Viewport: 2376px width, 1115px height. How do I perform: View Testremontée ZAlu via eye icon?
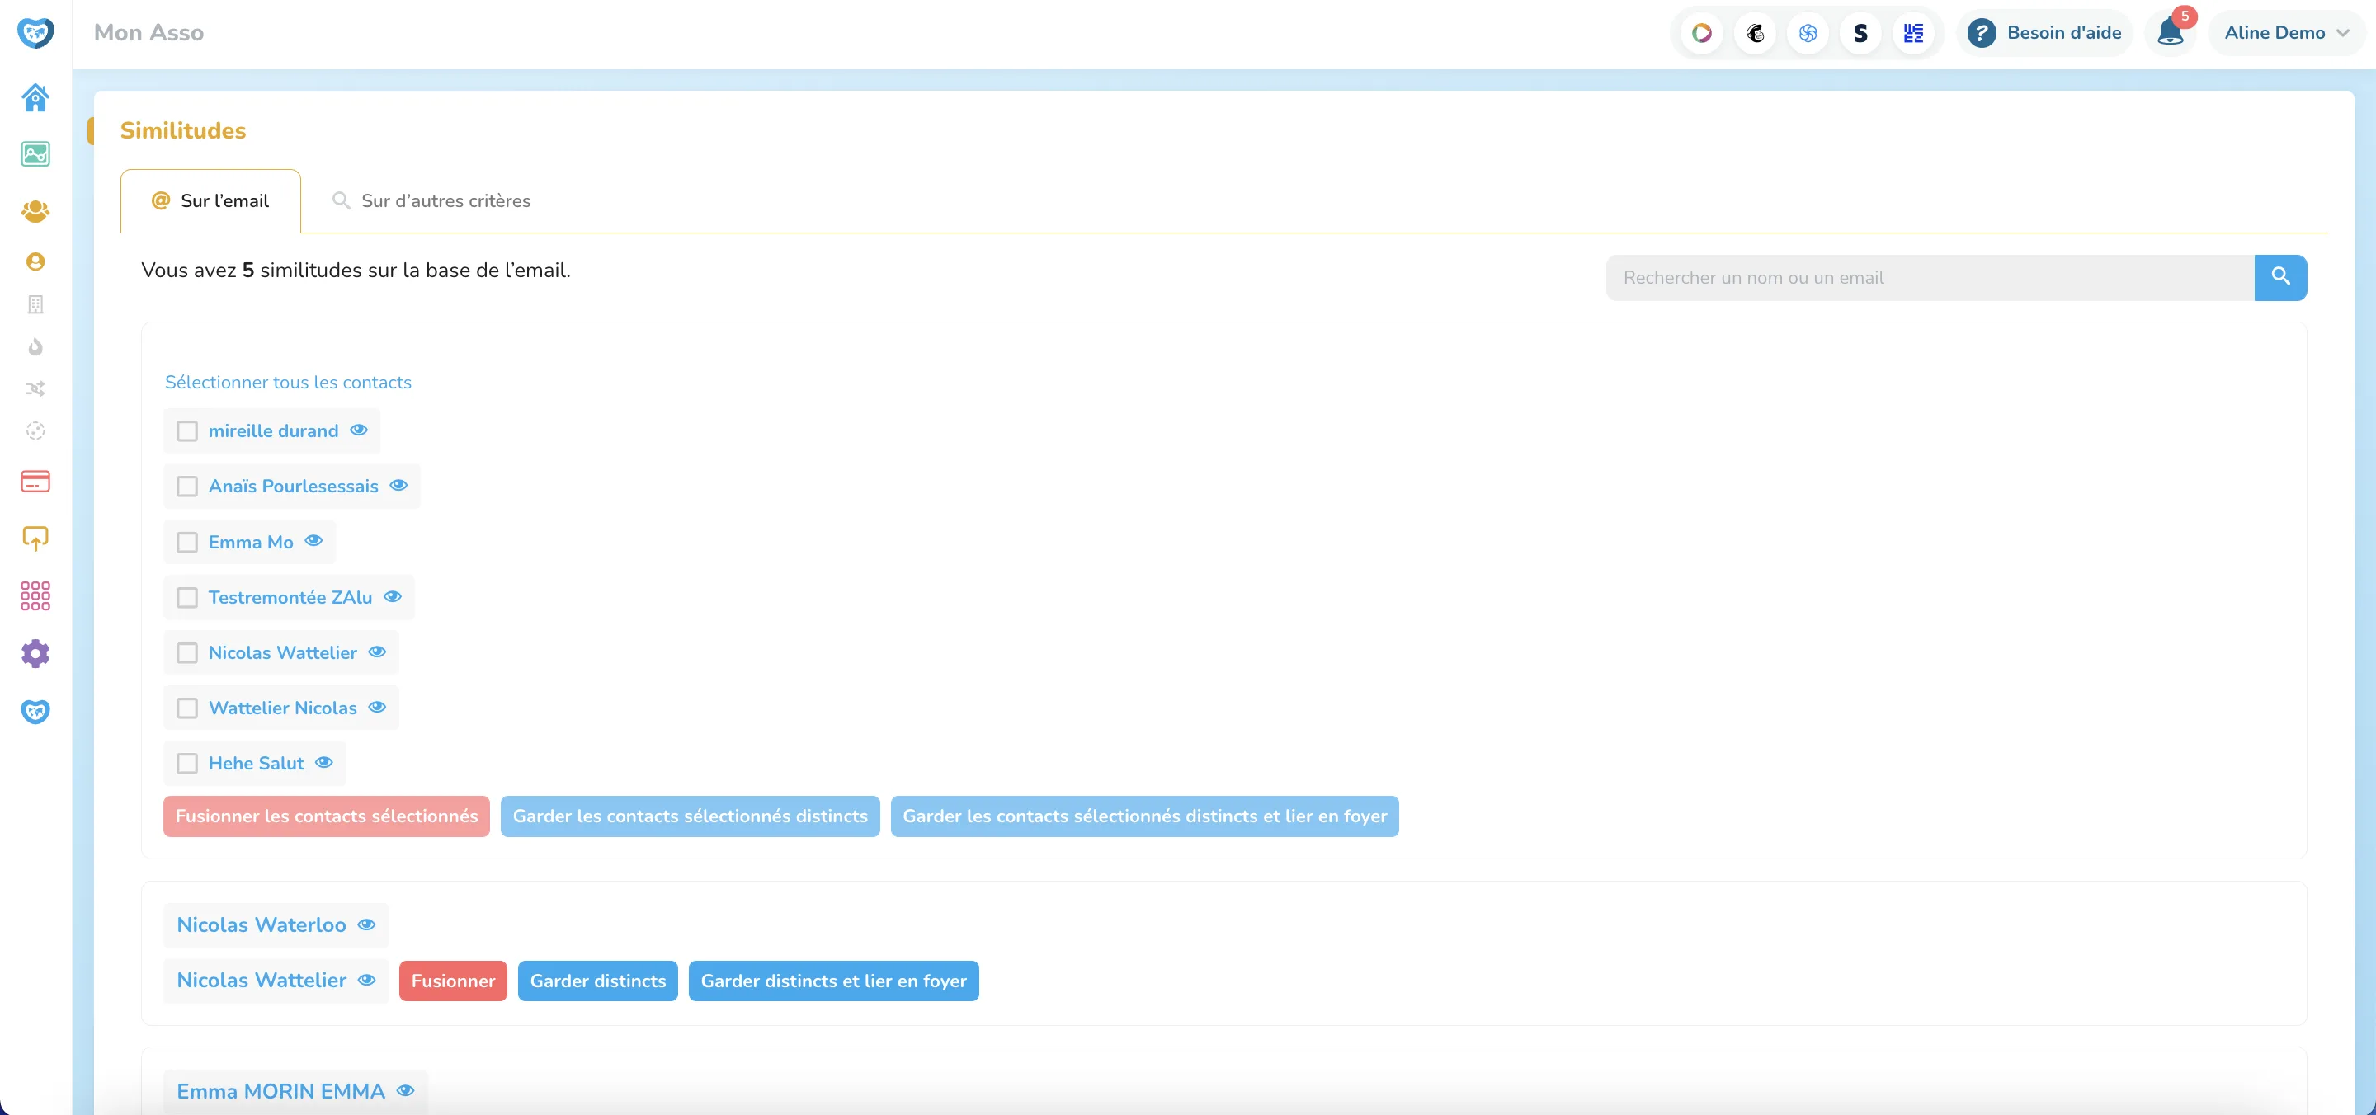point(393,597)
